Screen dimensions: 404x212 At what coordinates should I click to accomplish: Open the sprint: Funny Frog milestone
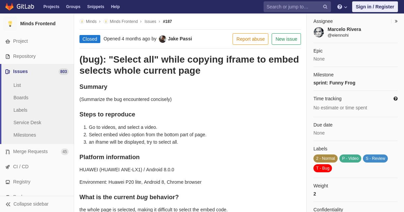click(334, 83)
